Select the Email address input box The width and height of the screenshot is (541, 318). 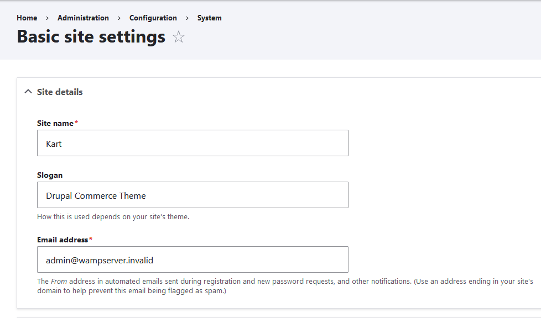click(193, 259)
